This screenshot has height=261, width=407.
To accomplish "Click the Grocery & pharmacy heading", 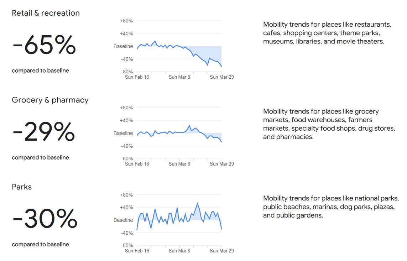I will (50, 100).
